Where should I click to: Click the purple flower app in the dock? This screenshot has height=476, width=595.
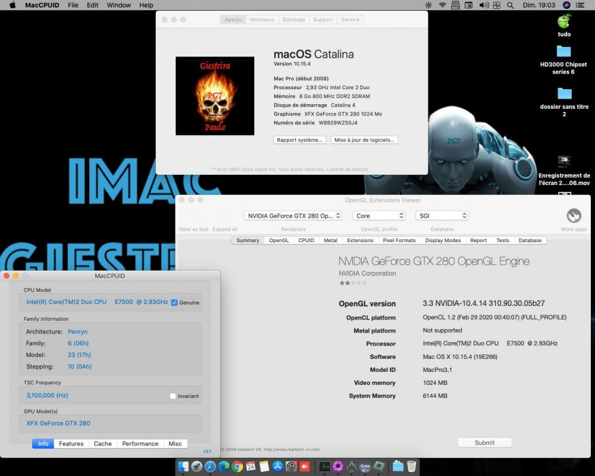coord(338,466)
